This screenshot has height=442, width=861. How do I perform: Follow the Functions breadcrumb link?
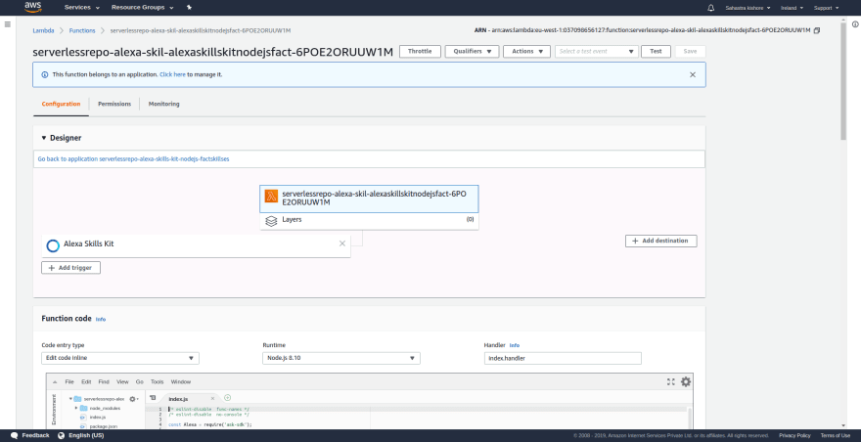(x=82, y=30)
